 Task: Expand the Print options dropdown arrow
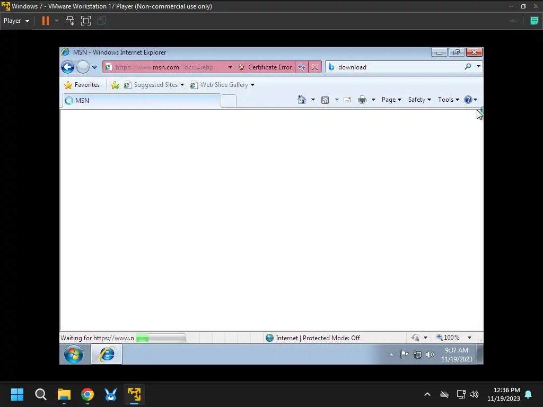point(373,100)
